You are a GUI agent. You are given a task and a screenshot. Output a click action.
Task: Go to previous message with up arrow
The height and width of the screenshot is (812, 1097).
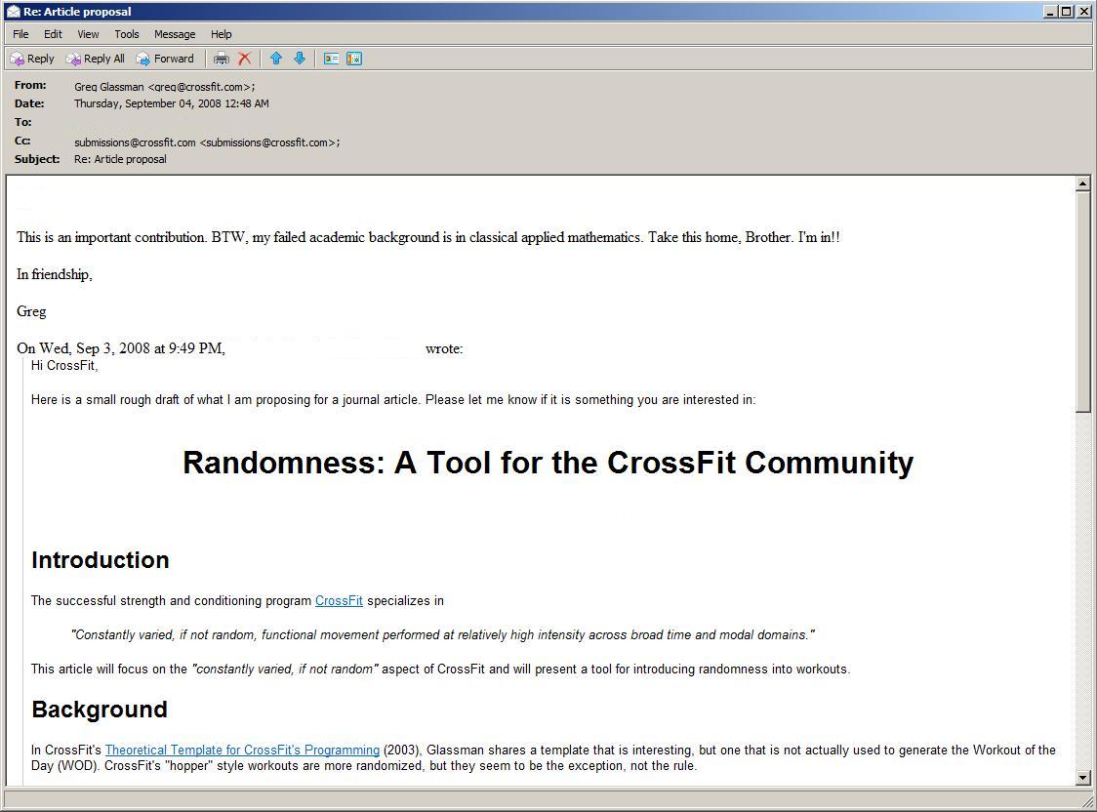[276, 59]
